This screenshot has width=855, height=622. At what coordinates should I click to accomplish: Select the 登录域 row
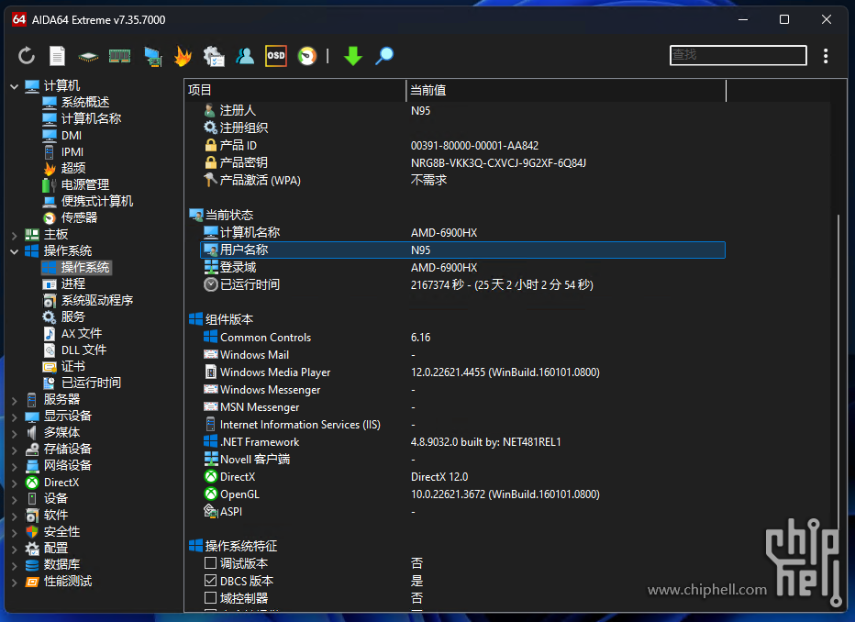point(463,268)
